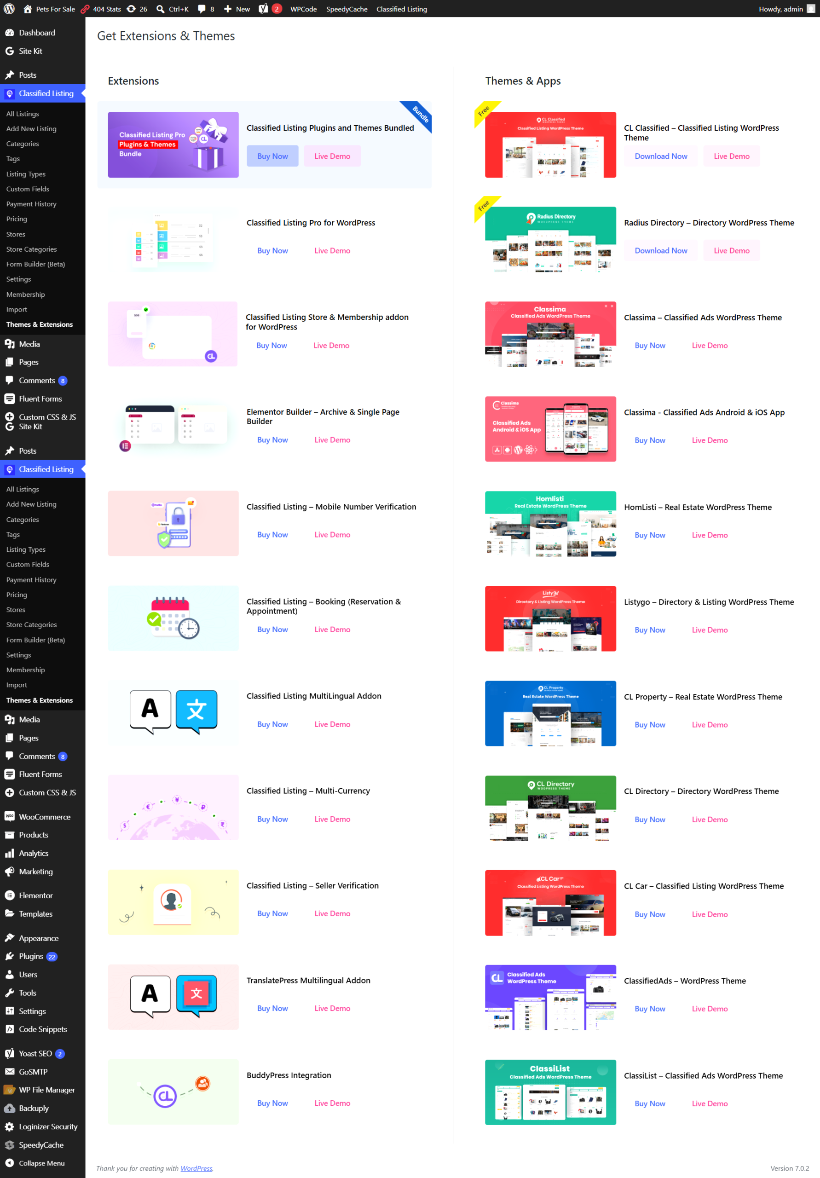
Task: Click the Collapse Menu arrow icon
Action: click(9, 1163)
